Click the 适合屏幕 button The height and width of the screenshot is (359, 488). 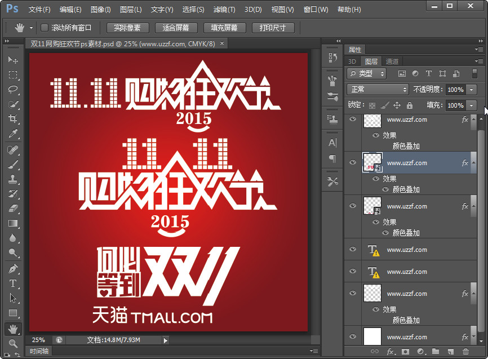pos(176,28)
